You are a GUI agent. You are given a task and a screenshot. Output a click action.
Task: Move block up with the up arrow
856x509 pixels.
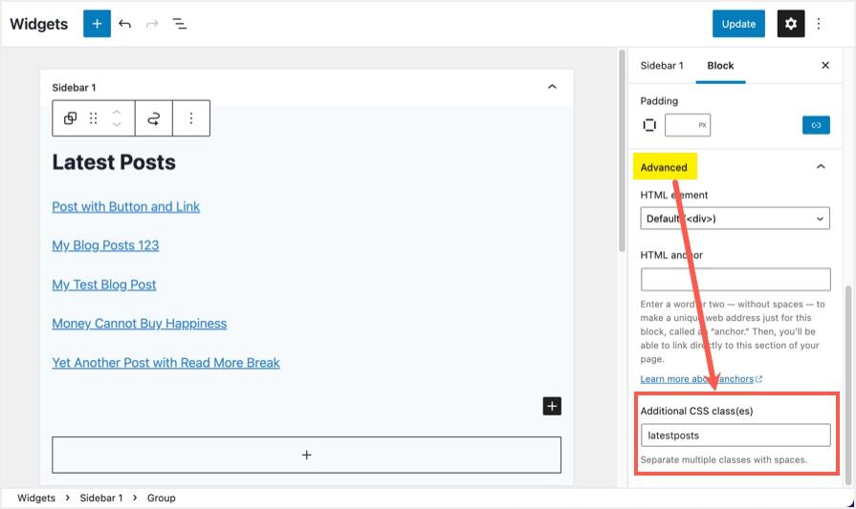[x=117, y=112]
